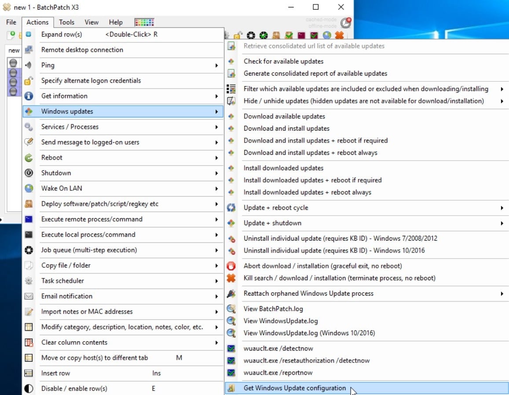Click the Wake On LAN globe icon
509x395 pixels.
tap(29, 188)
